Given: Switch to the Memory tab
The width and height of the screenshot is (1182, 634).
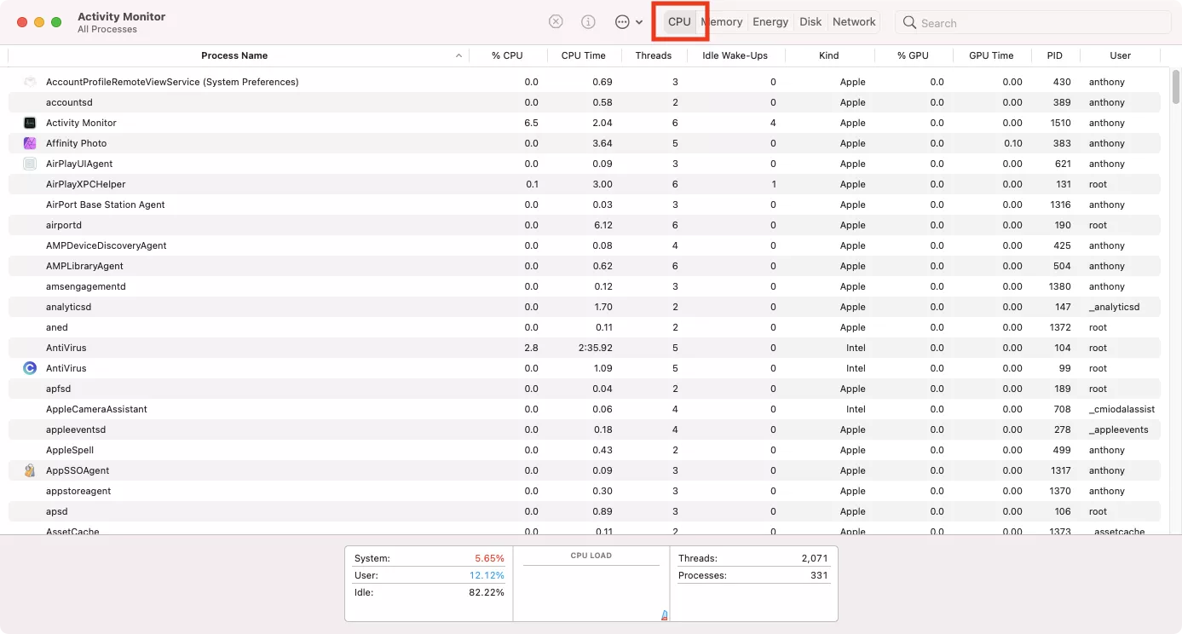Looking at the screenshot, I should click(721, 21).
